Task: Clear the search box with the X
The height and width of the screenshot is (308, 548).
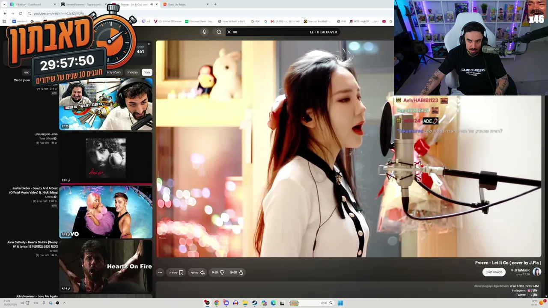Action: point(229,32)
